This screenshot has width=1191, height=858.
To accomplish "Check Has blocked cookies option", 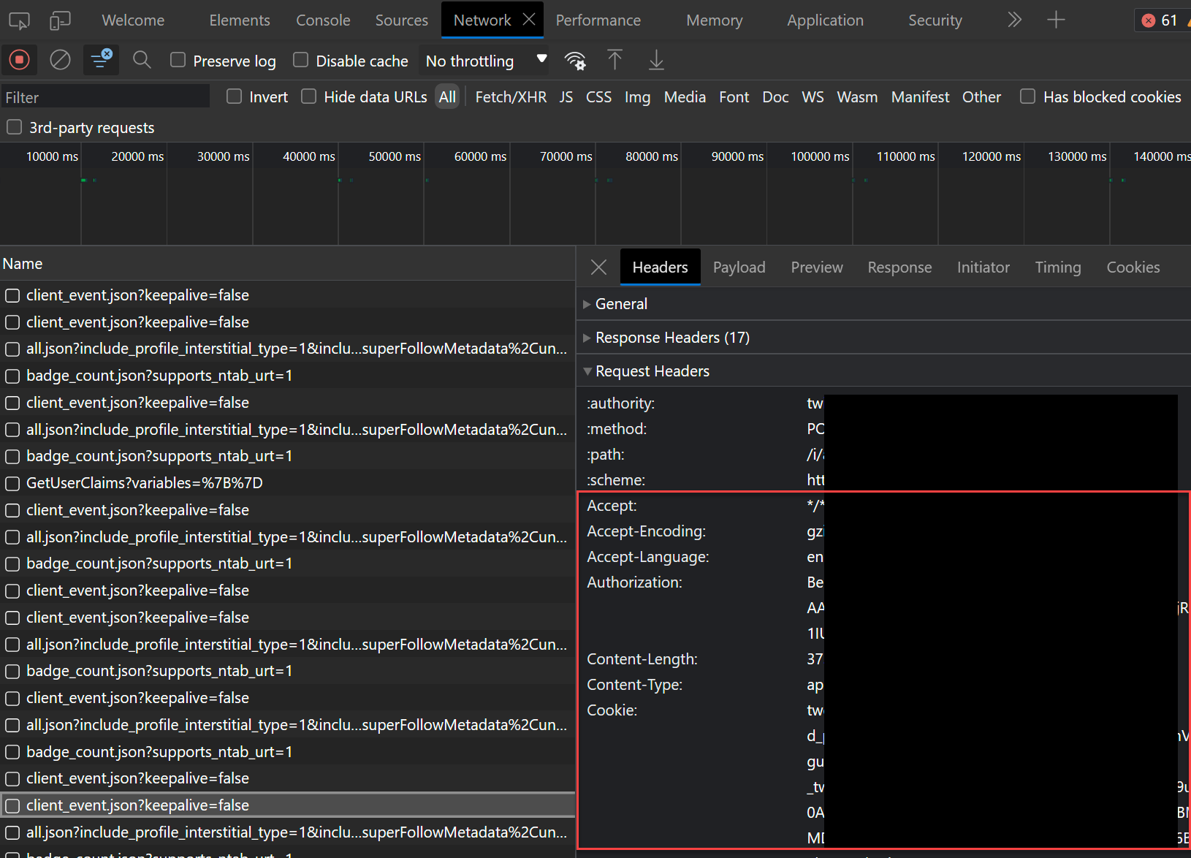I will (x=1028, y=96).
